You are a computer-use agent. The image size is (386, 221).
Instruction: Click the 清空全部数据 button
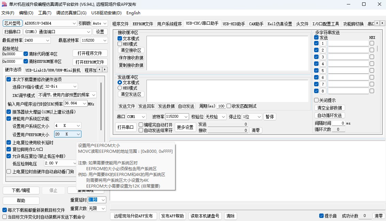(x=330, y=108)
